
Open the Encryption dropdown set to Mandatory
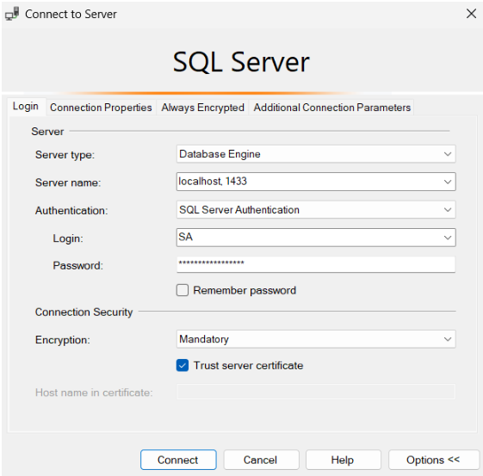(316, 339)
